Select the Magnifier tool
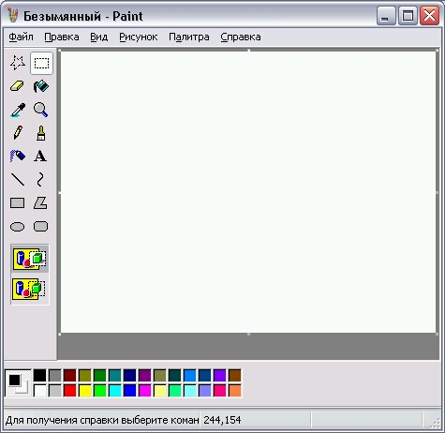This screenshot has width=445, height=433. (x=41, y=110)
